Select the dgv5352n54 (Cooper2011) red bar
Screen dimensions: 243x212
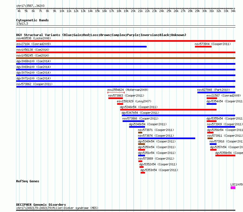[141, 167]
